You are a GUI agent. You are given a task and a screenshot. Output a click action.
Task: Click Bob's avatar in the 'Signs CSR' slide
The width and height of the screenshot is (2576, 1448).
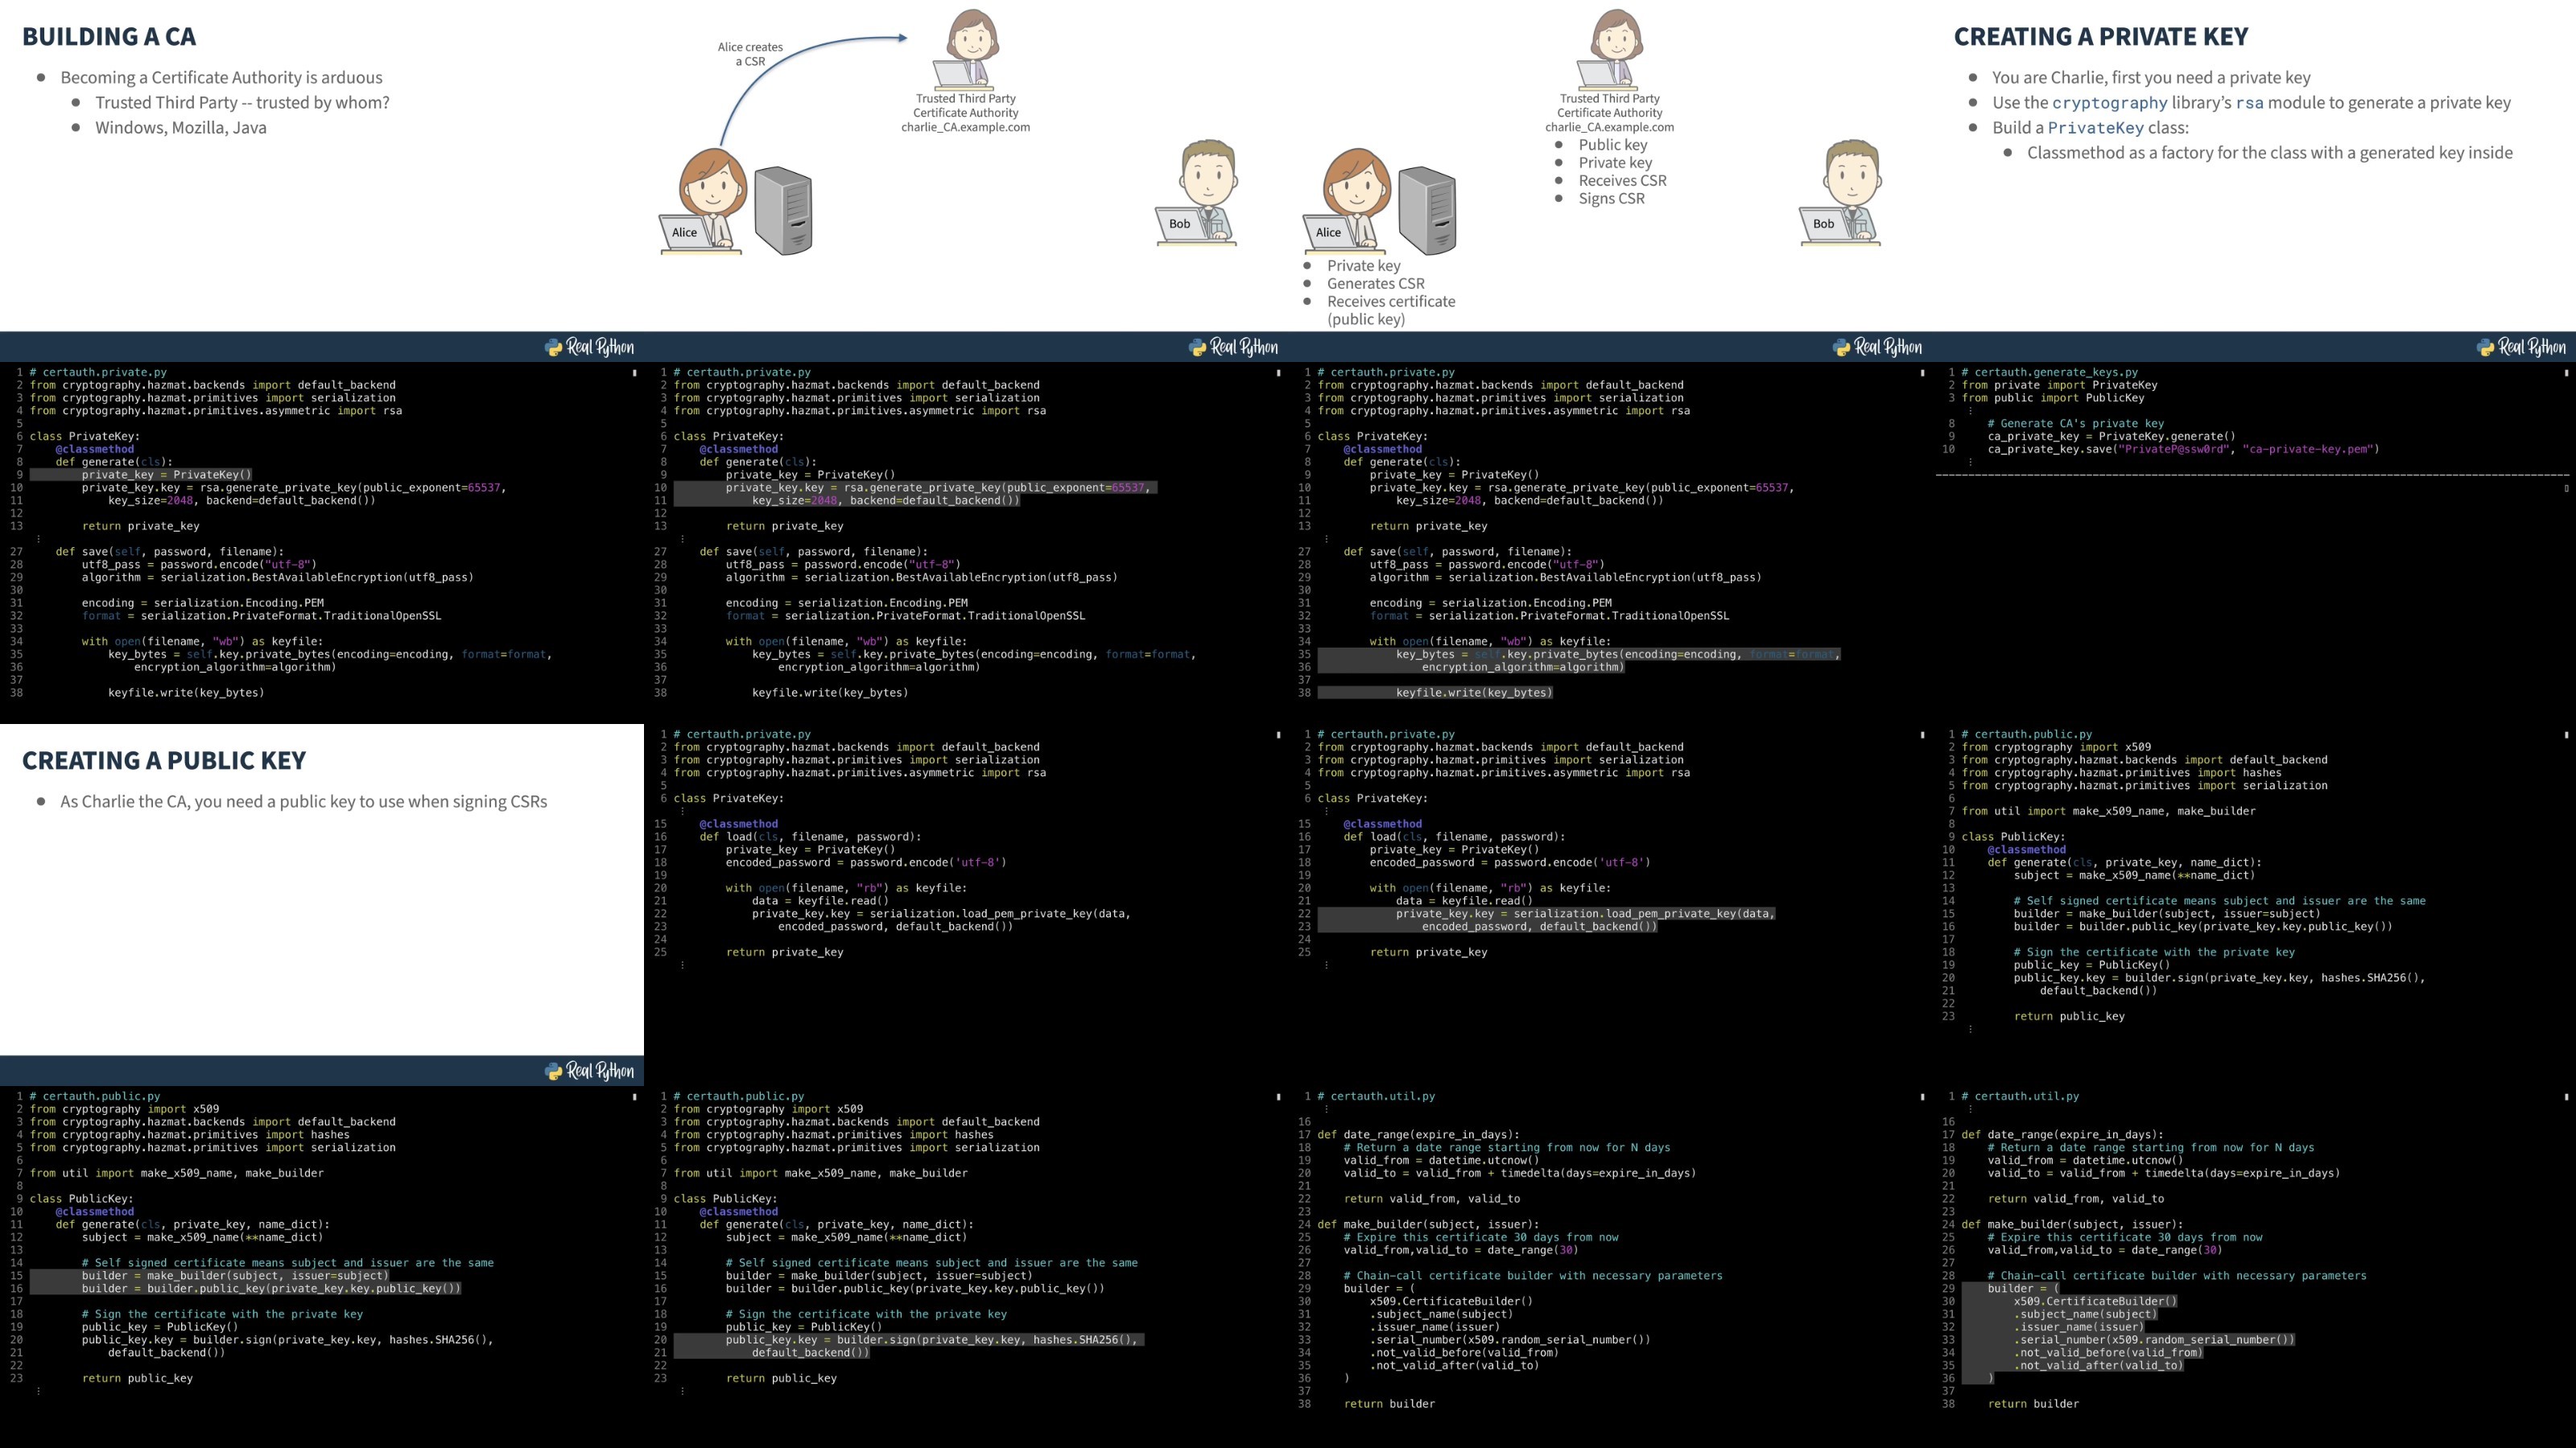point(1841,193)
